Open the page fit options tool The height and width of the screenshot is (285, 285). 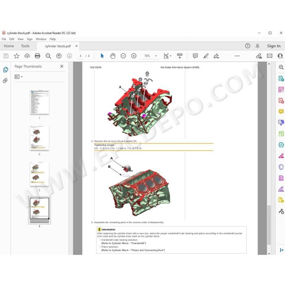(x=166, y=56)
